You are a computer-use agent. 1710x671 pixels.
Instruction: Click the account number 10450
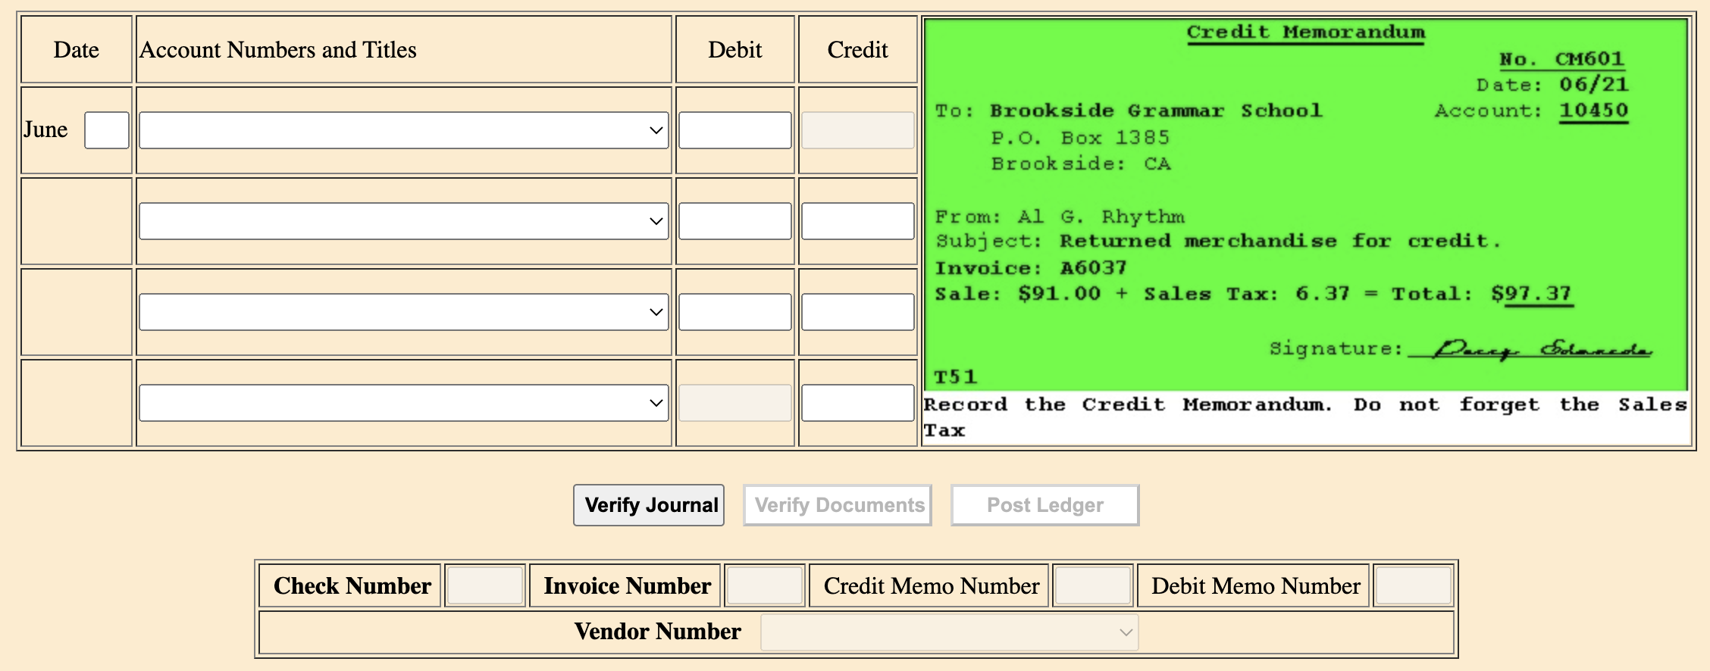coord(1594,111)
